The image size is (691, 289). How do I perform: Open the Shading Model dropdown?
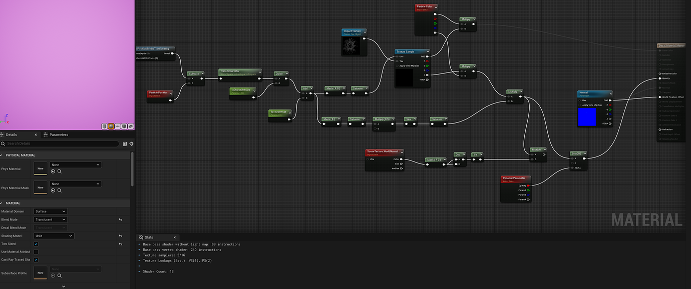[53, 236]
